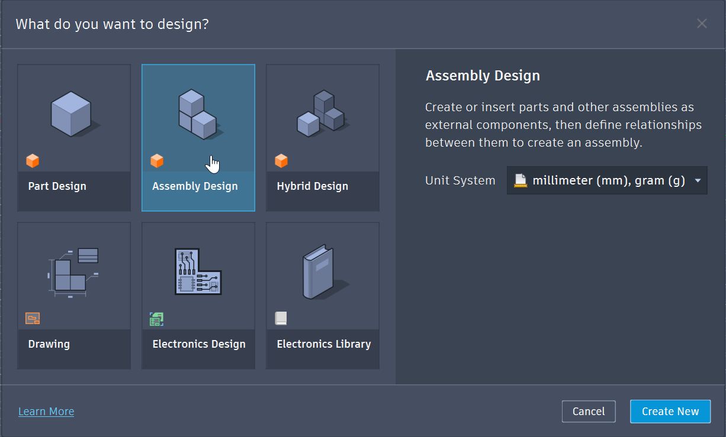Screen dimensions: 726x437
Task: Click the Electronics Library tile label
Action: pos(323,344)
